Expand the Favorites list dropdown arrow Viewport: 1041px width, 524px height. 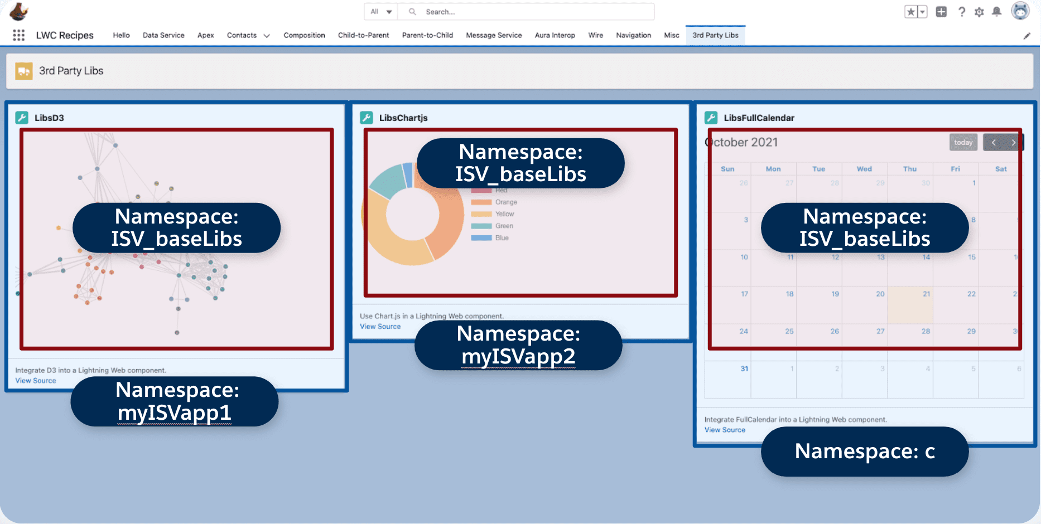[x=922, y=12]
